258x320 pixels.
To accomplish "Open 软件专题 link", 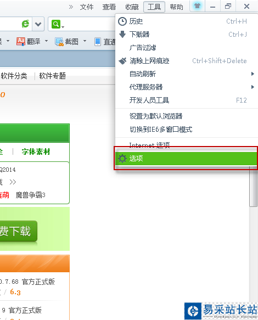I will [53, 76].
